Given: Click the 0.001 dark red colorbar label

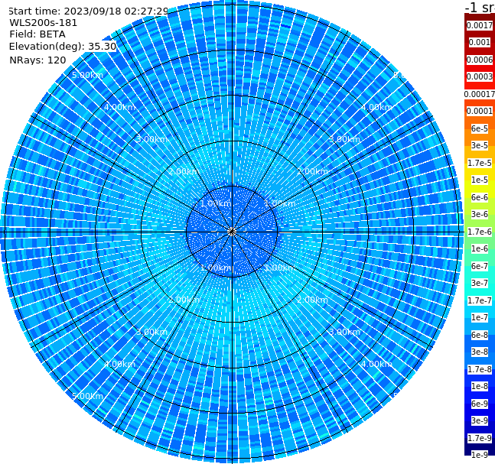Looking at the screenshot, I should [480, 42].
